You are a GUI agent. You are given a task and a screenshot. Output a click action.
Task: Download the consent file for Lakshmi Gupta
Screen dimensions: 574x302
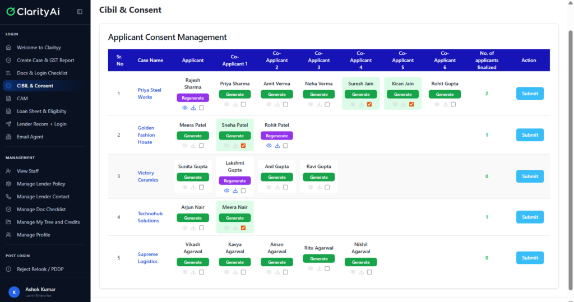click(235, 191)
